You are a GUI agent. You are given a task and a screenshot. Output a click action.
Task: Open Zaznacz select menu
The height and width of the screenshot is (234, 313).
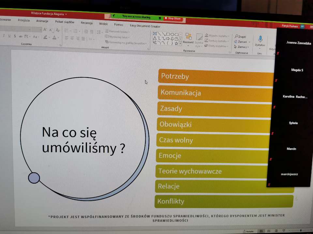(x=241, y=47)
